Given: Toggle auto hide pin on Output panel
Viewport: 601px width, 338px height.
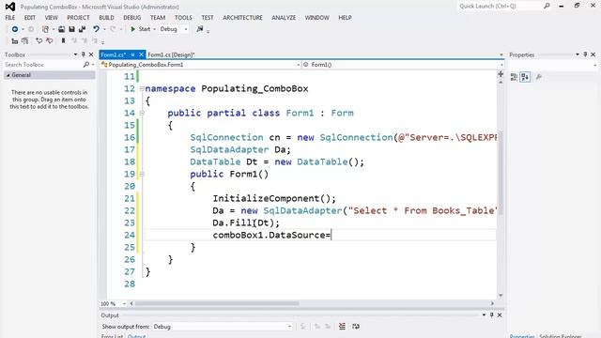Looking at the screenshot, I should 492,315.
